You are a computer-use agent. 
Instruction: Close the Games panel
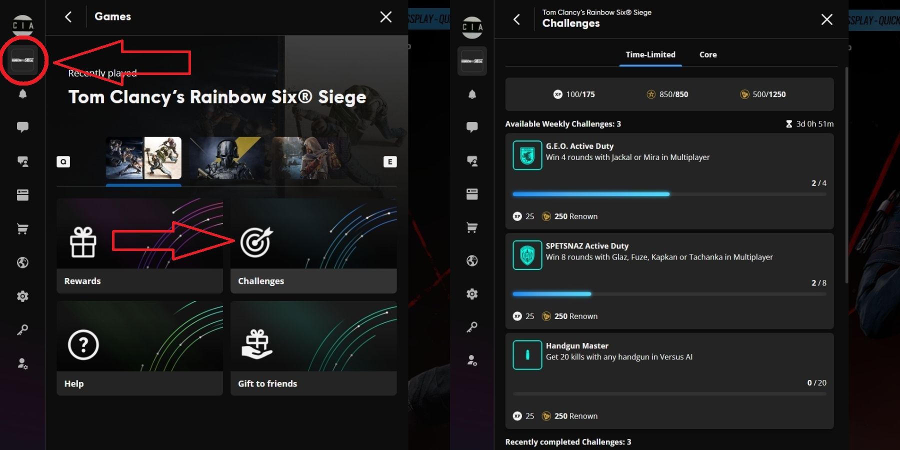[386, 17]
